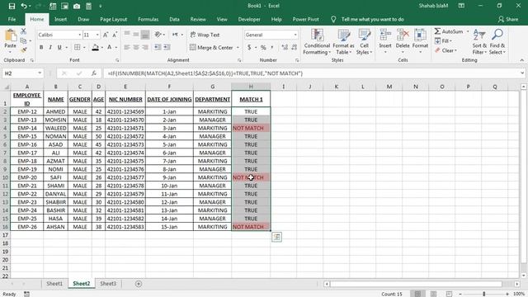The height and width of the screenshot is (297, 528).
Task: Toggle underline formatting
Action: [x=59, y=48]
